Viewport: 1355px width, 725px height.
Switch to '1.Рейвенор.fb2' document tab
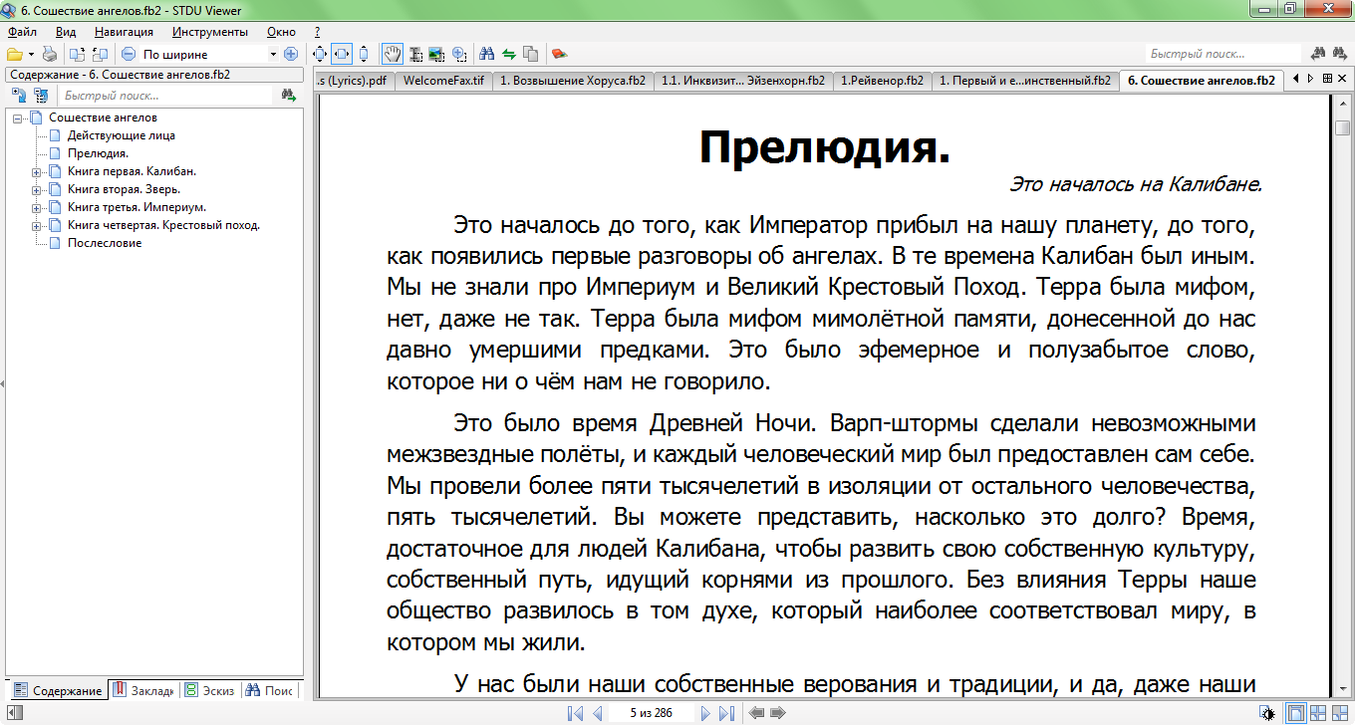pos(882,81)
